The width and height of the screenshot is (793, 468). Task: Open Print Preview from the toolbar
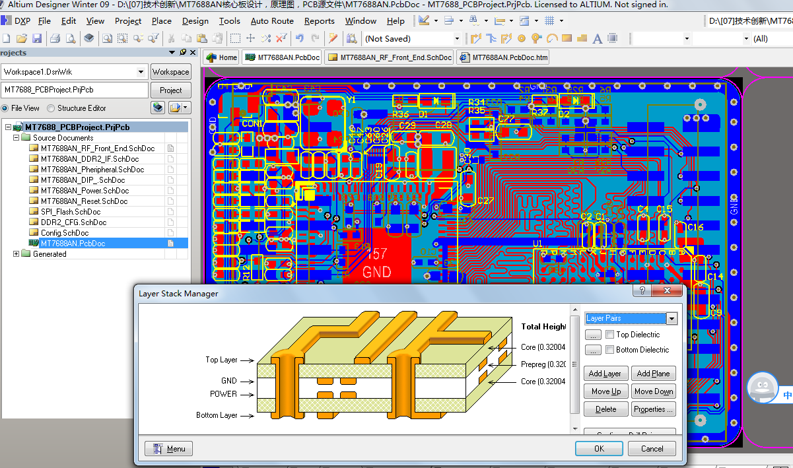coord(70,38)
